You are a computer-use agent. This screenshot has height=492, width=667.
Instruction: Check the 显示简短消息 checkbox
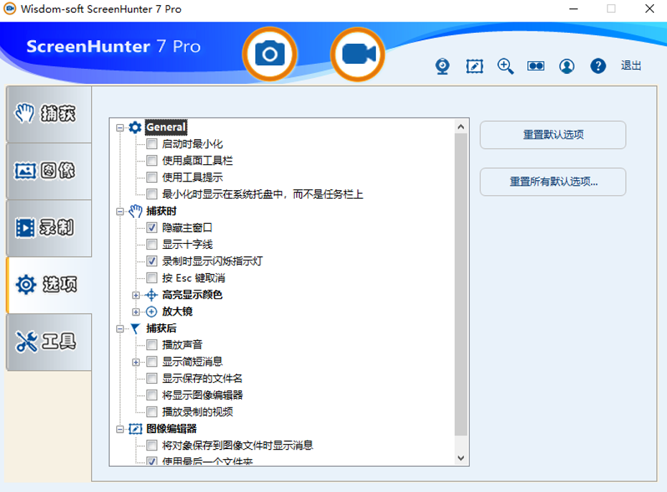[x=152, y=361]
